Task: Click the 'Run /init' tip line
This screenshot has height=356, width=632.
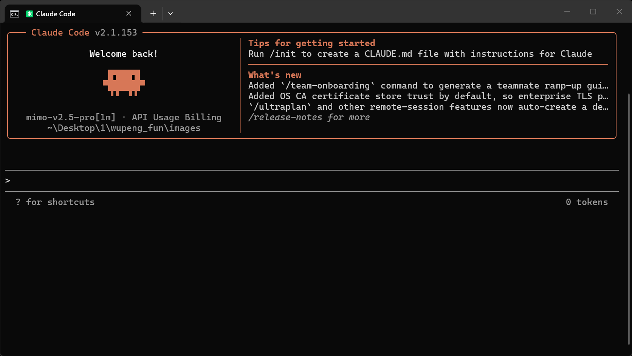Action: point(420,54)
